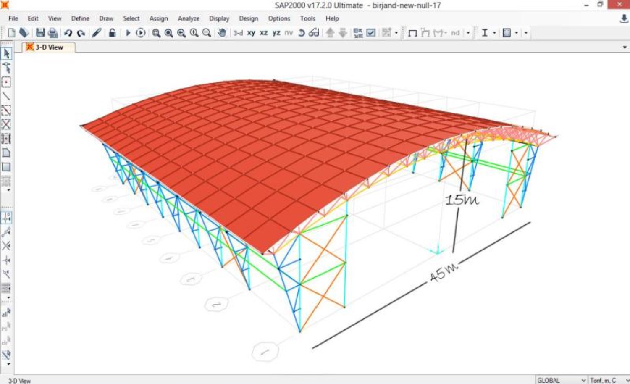Click the Lock/Unlock Model padlock icon
630x384 pixels.
(x=112, y=33)
